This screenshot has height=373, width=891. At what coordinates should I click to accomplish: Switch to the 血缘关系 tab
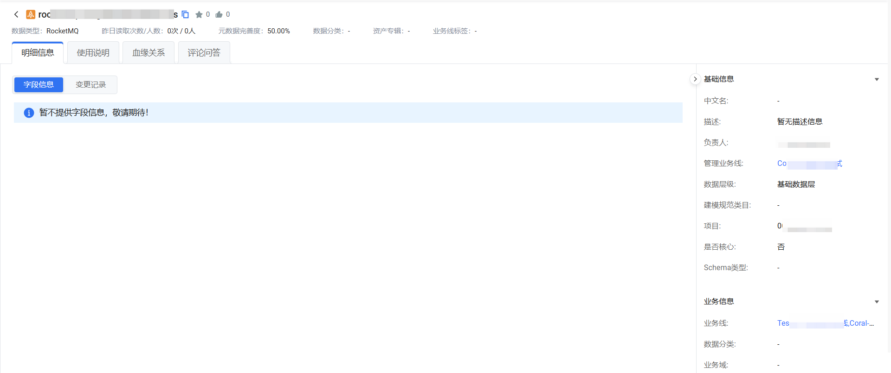pos(148,53)
